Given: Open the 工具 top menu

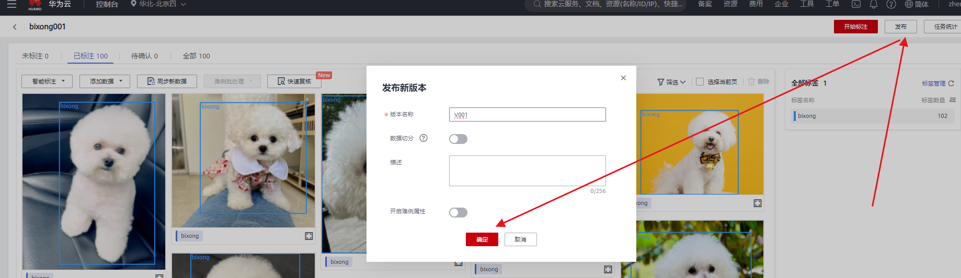Looking at the screenshot, I should [x=807, y=4].
